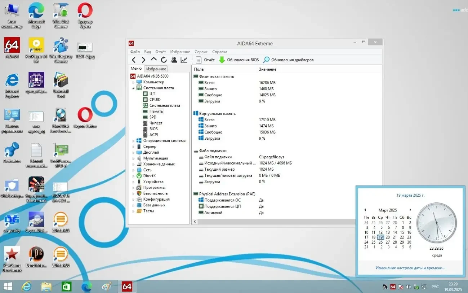Viewport: 468px width, 293px height.
Task: Expand the Дисплей tree node
Action: point(133,153)
